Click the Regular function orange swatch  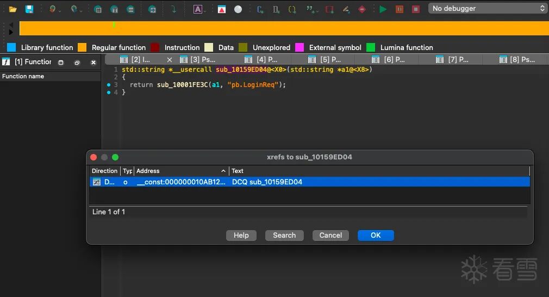tap(82, 47)
